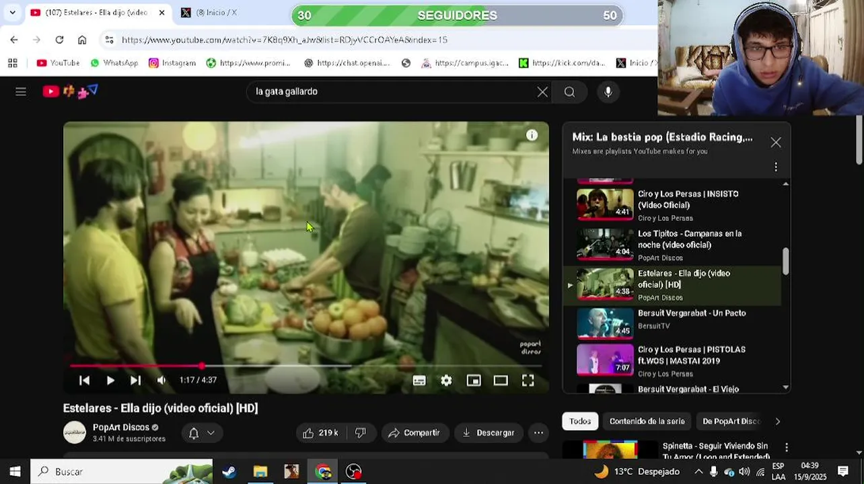Go back in the browser
This screenshot has width=864, height=484.
(14, 40)
